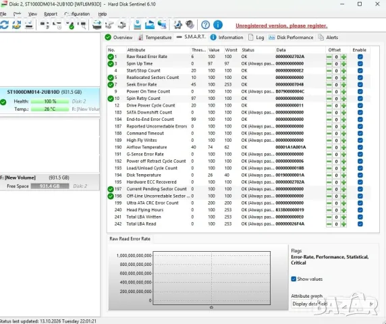Click the speaker sound toolbar icon
This screenshot has height=324, width=386.
[190, 25]
